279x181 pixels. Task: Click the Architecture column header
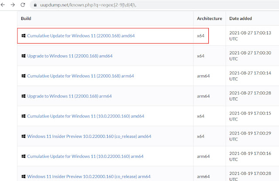(209, 18)
